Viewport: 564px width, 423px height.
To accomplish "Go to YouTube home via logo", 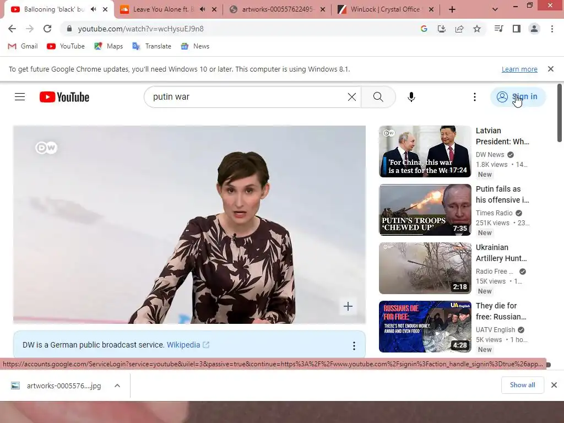I will coord(64,97).
